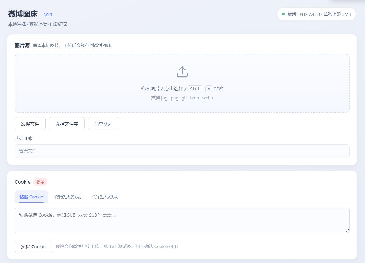Image resolution: width=365 pixels, height=263 pixels.
Task: Click the upload arrow icon in drop zone
Action: pos(182,72)
